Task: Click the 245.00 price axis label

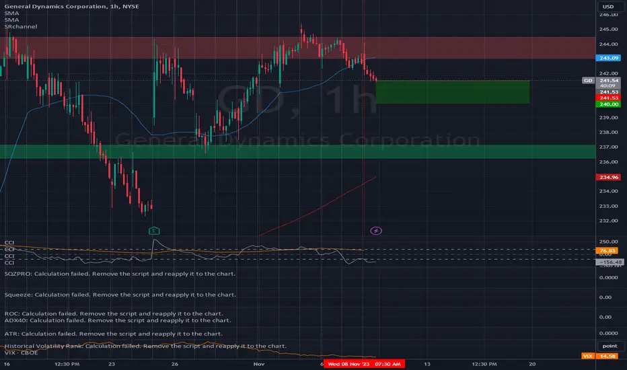Action: (x=608, y=29)
